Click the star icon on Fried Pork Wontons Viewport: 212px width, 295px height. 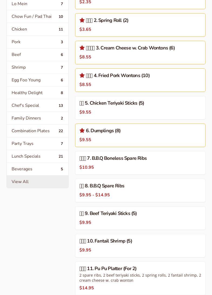[x=82, y=75]
